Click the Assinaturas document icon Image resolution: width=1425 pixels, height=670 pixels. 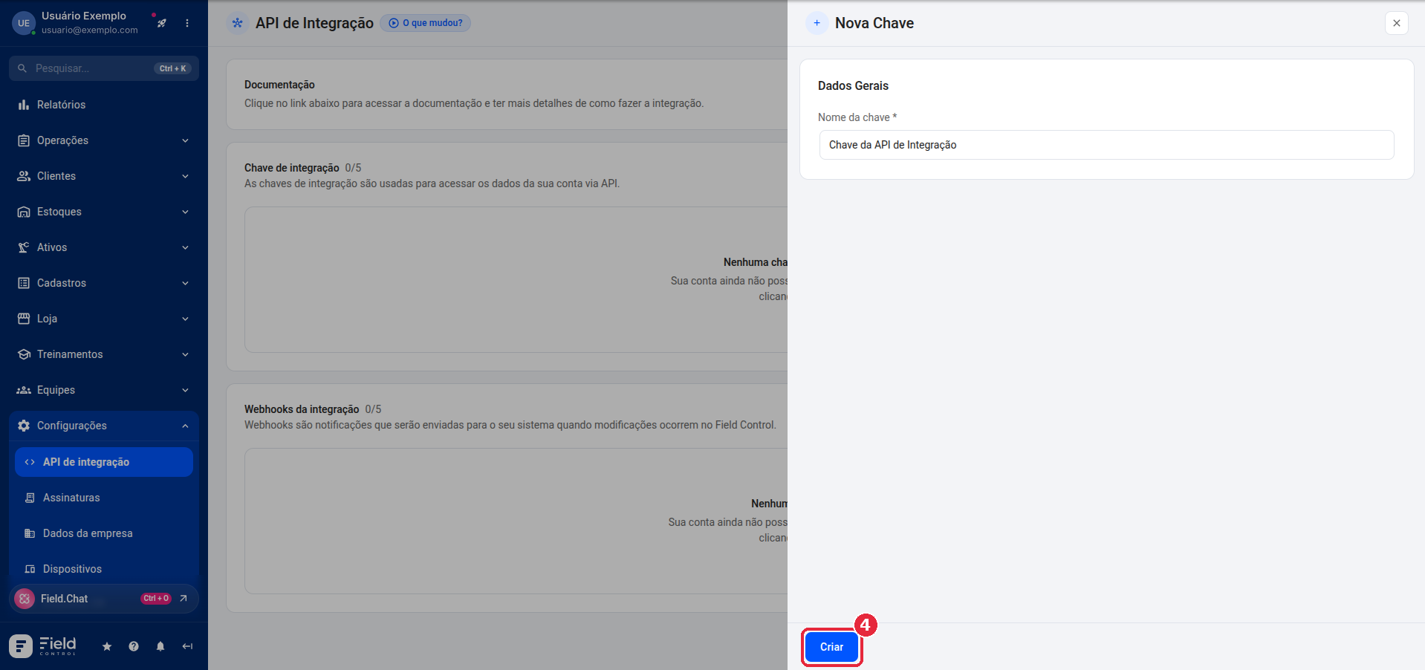30,498
